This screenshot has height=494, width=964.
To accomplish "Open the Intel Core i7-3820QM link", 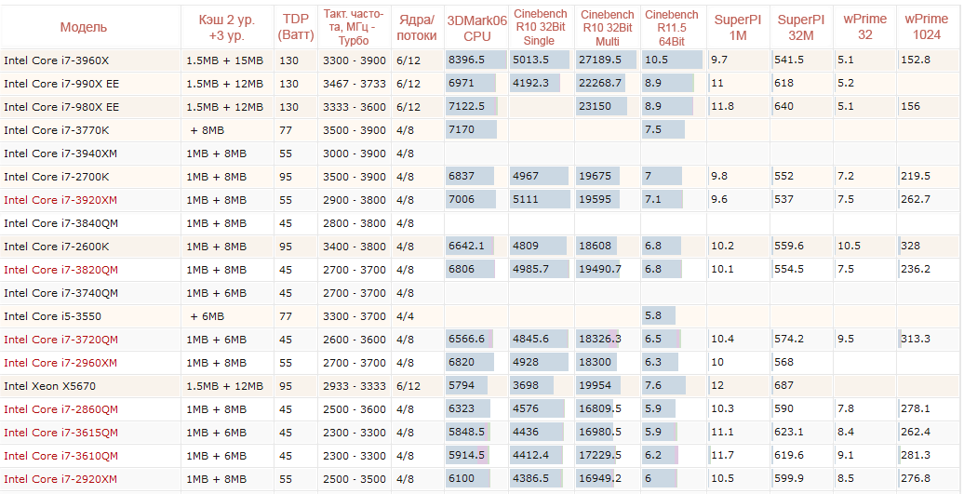I will (60, 270).
